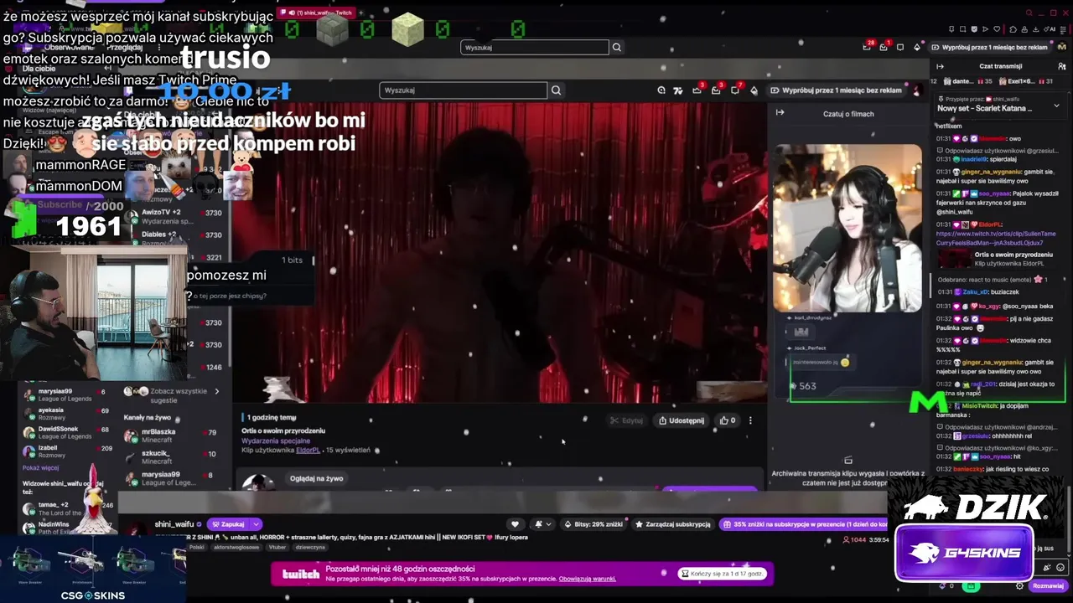Open the twitch.tv clip link in chat
The width and height of the screenshot is (1073, 603).
(995, 238)
